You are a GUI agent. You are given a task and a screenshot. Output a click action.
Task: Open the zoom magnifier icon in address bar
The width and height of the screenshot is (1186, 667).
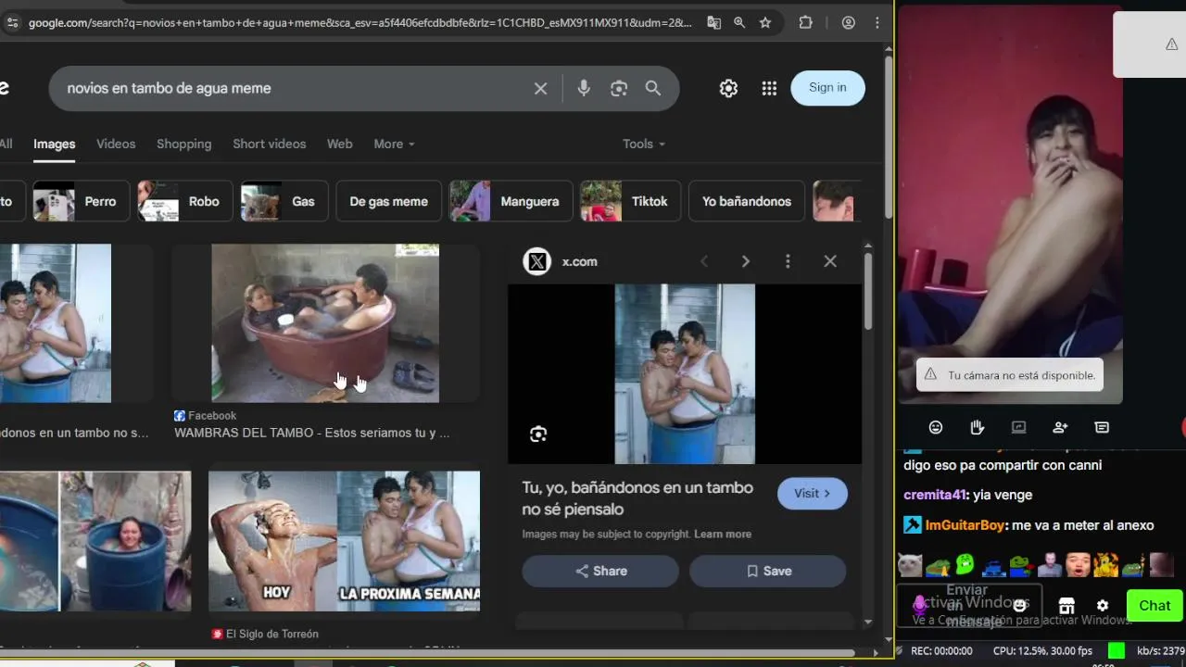pos(739,23)
